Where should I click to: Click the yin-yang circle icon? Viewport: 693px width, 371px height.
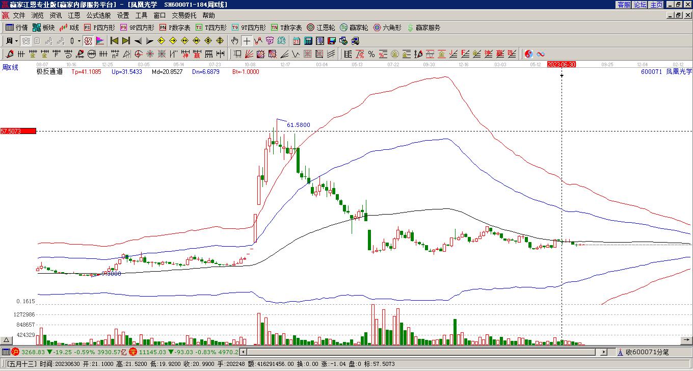(x=529, y=54)
